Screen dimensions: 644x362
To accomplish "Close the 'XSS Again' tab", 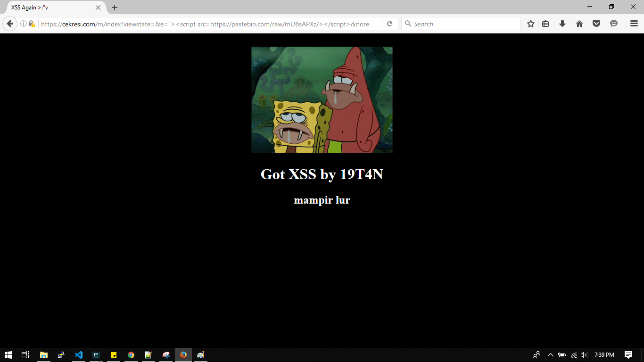I will [x=98, y=8].
